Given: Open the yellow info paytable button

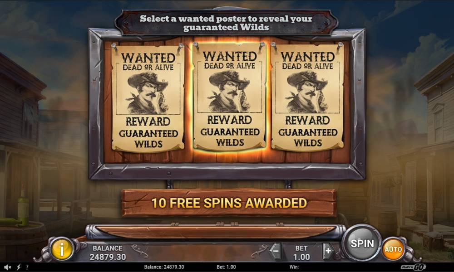Looking at the screenshot, I should click(62, 248).
